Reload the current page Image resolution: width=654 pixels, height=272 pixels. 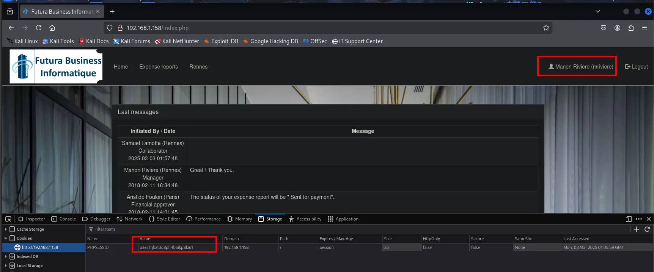[39, 28]
